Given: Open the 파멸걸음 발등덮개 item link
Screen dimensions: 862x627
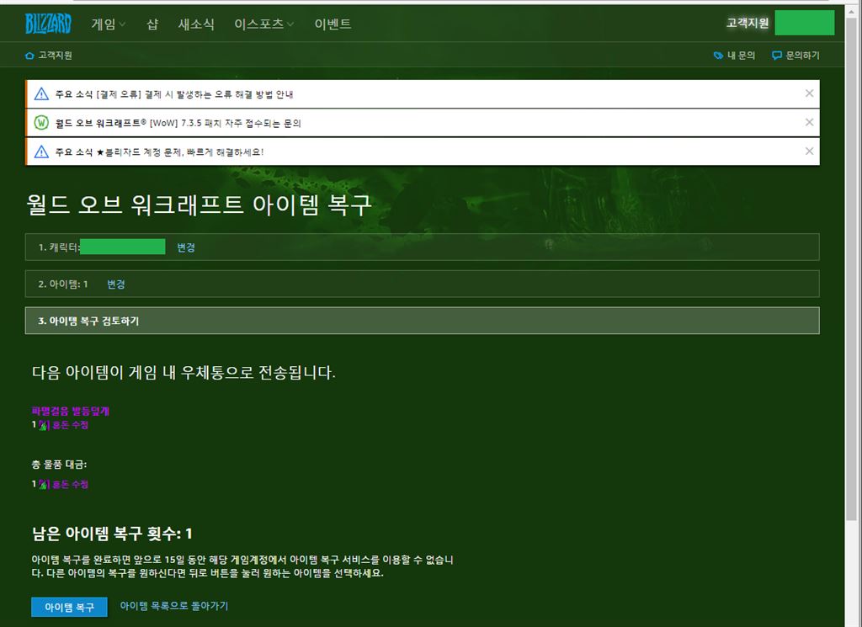Looking at the screenshot, I should click(x=71, y=411).
